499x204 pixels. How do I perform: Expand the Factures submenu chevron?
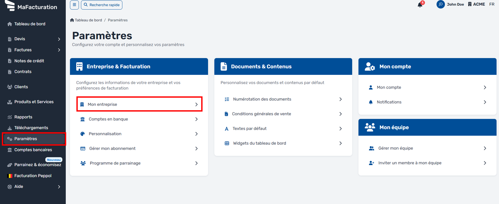click(59, 50)
